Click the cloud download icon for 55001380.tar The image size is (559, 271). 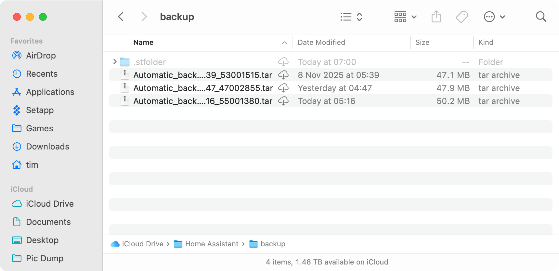pos(283,101)
